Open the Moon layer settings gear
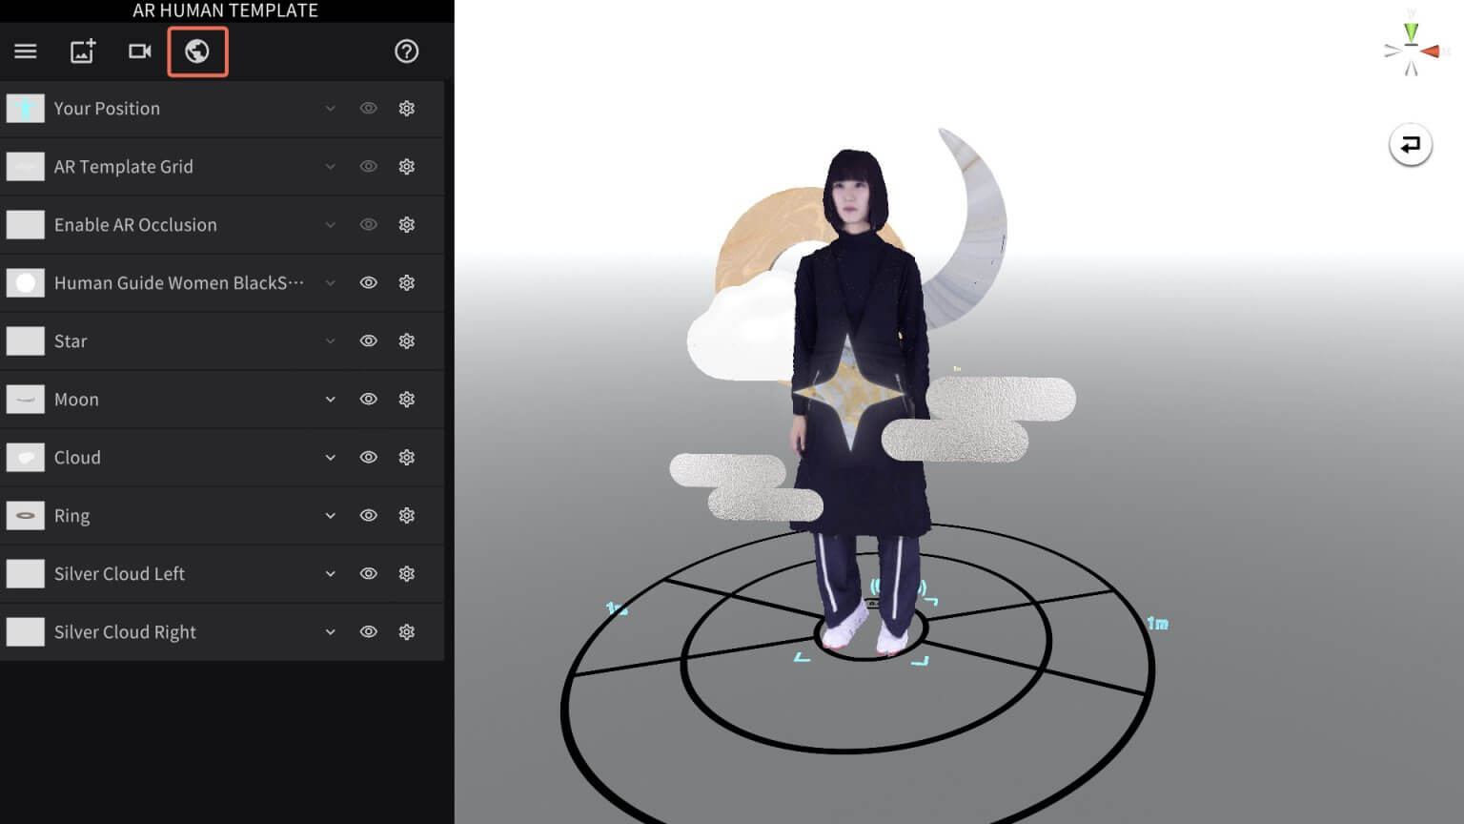Image resolution: width=1464 pixels, height=824 pixels. click(407, 399)
